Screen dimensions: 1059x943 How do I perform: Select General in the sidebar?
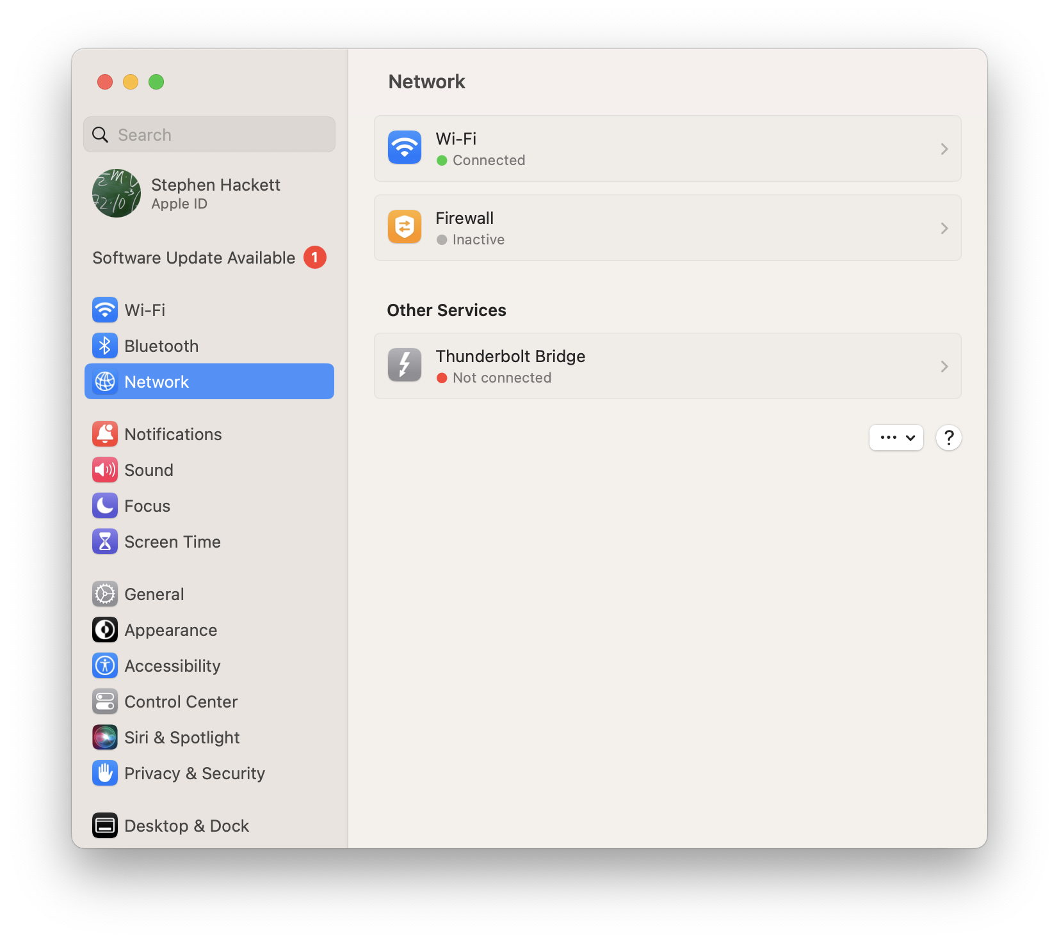click(154, 594)
